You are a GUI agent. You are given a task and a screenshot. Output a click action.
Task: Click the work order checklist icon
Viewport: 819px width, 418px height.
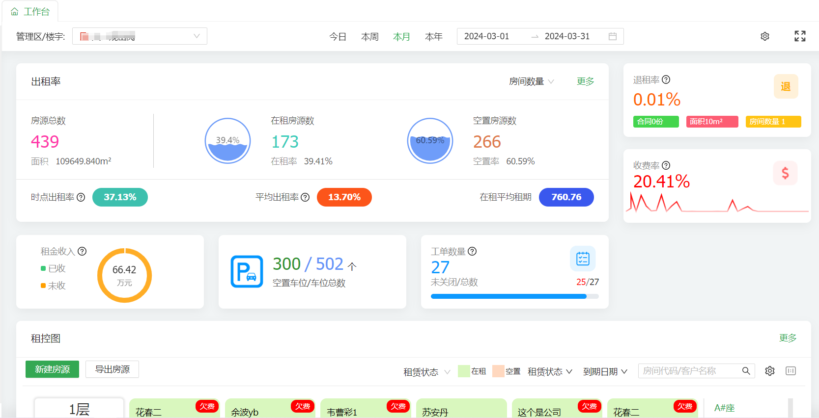(x=583, y=259)
